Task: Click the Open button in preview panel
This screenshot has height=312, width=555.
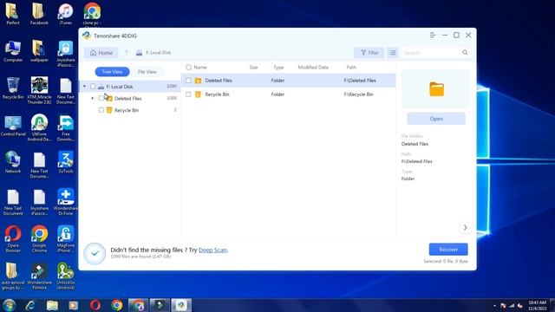Action: tap(436, 119)
